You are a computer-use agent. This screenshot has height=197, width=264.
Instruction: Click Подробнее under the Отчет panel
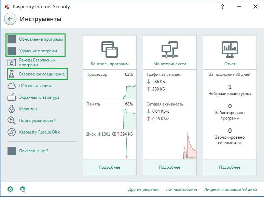click(230, 167)
